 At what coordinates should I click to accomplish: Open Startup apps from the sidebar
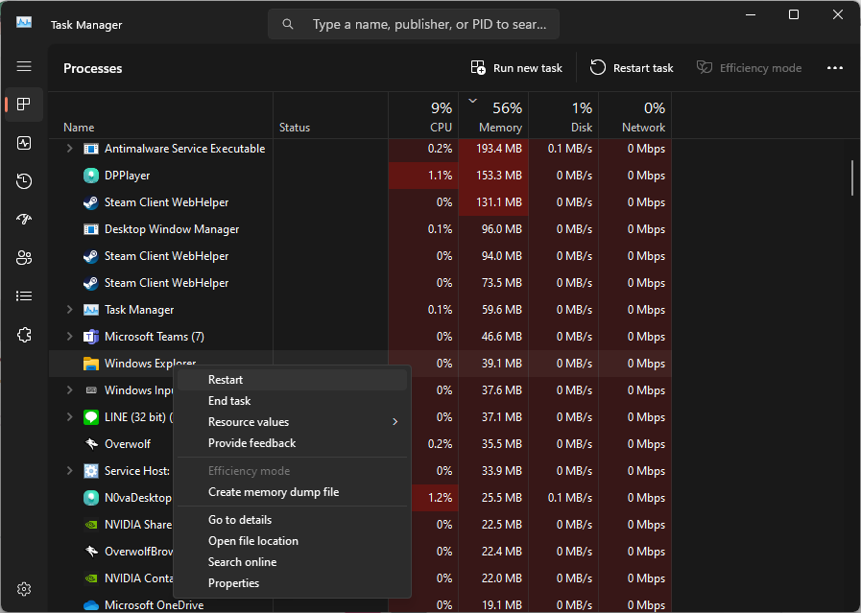point(24,220)
